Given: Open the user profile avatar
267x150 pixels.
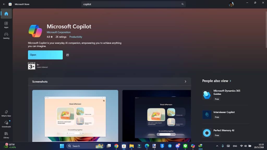Looking at the screenshot, I should (231, 4).
